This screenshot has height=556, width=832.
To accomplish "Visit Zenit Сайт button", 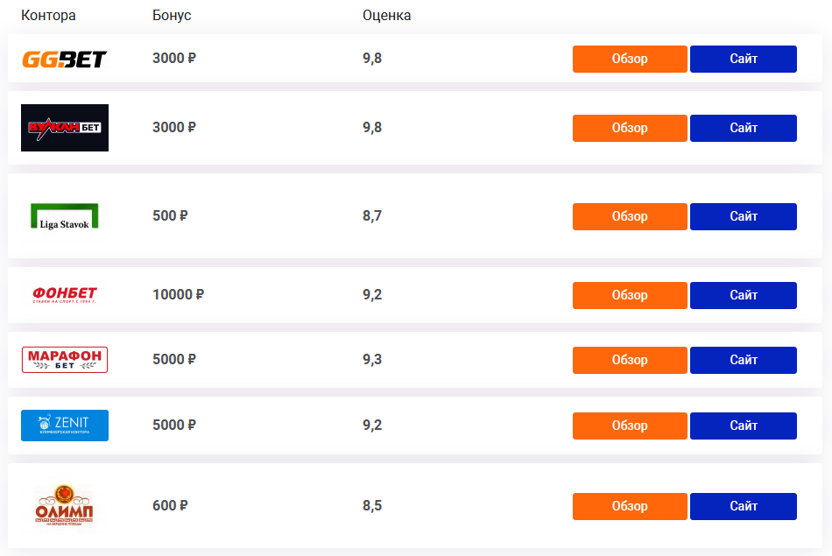I will coord(744,426).
